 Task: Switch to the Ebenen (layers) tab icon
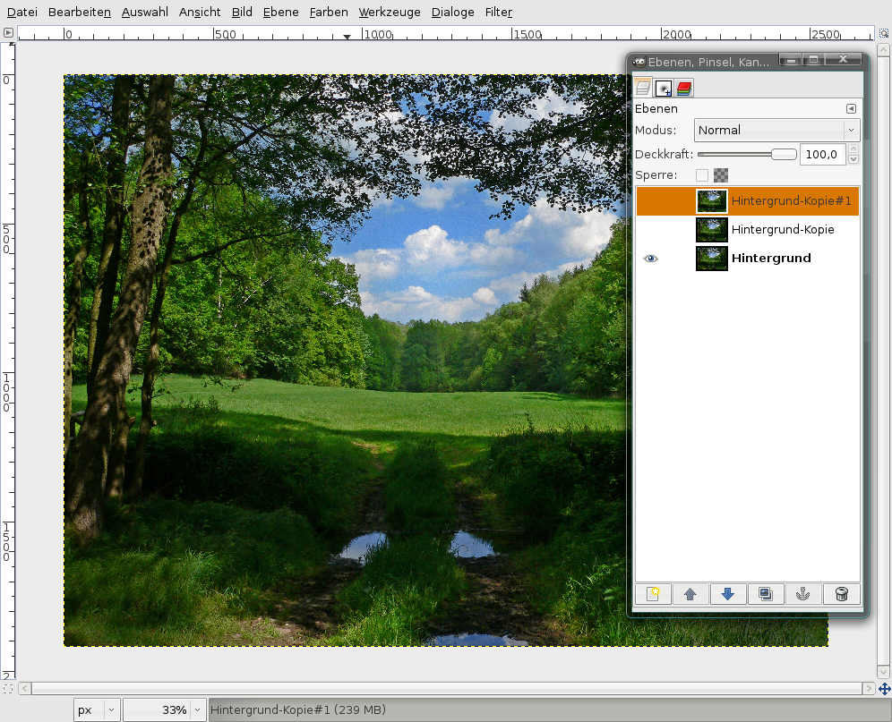coord(643,88)
